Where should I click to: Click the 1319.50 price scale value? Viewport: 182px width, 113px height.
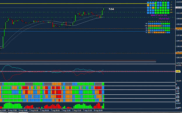pos(179,2)
